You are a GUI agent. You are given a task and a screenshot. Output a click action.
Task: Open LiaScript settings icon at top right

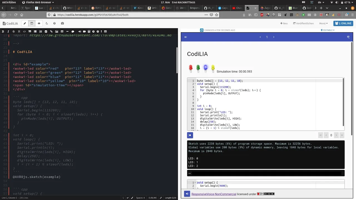click(348, 37)
